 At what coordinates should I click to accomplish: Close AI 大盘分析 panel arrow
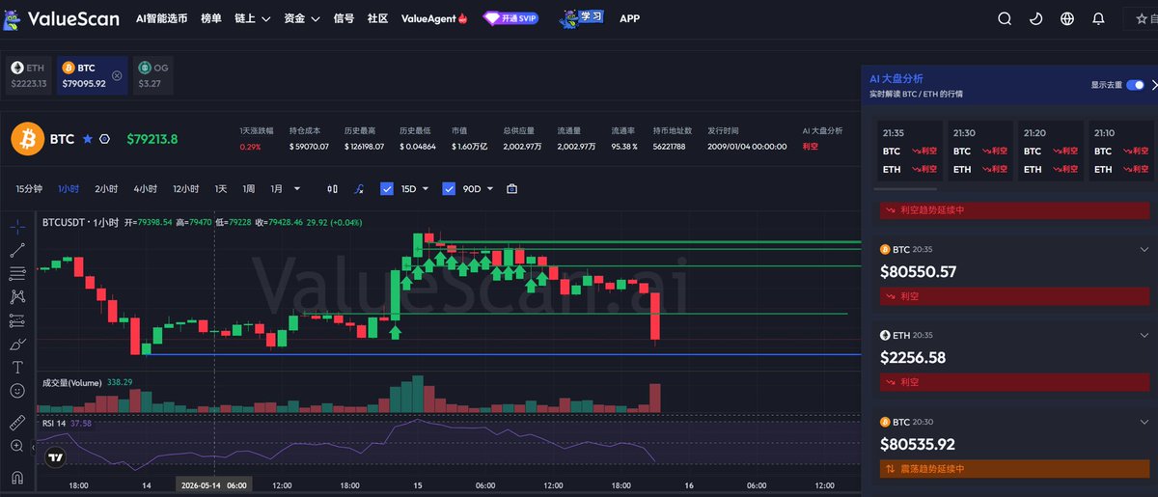coord(1154,85)
